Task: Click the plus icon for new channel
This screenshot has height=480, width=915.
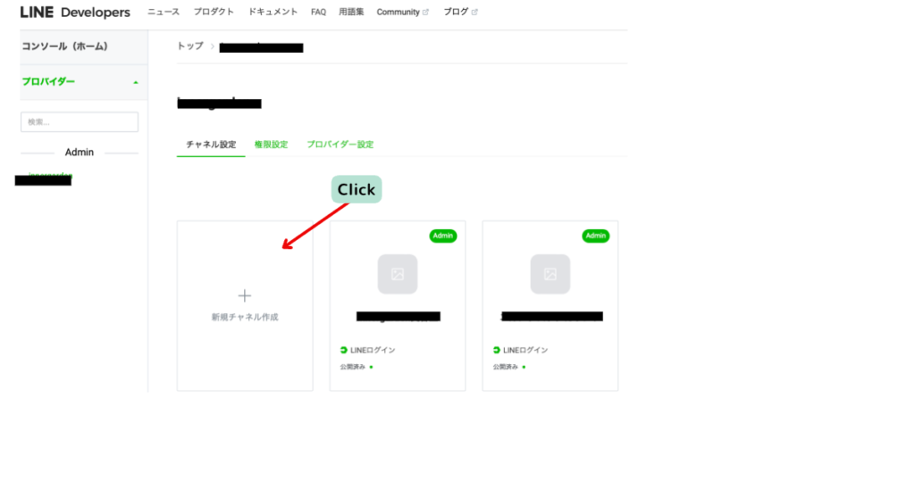Action: point(245,296)
